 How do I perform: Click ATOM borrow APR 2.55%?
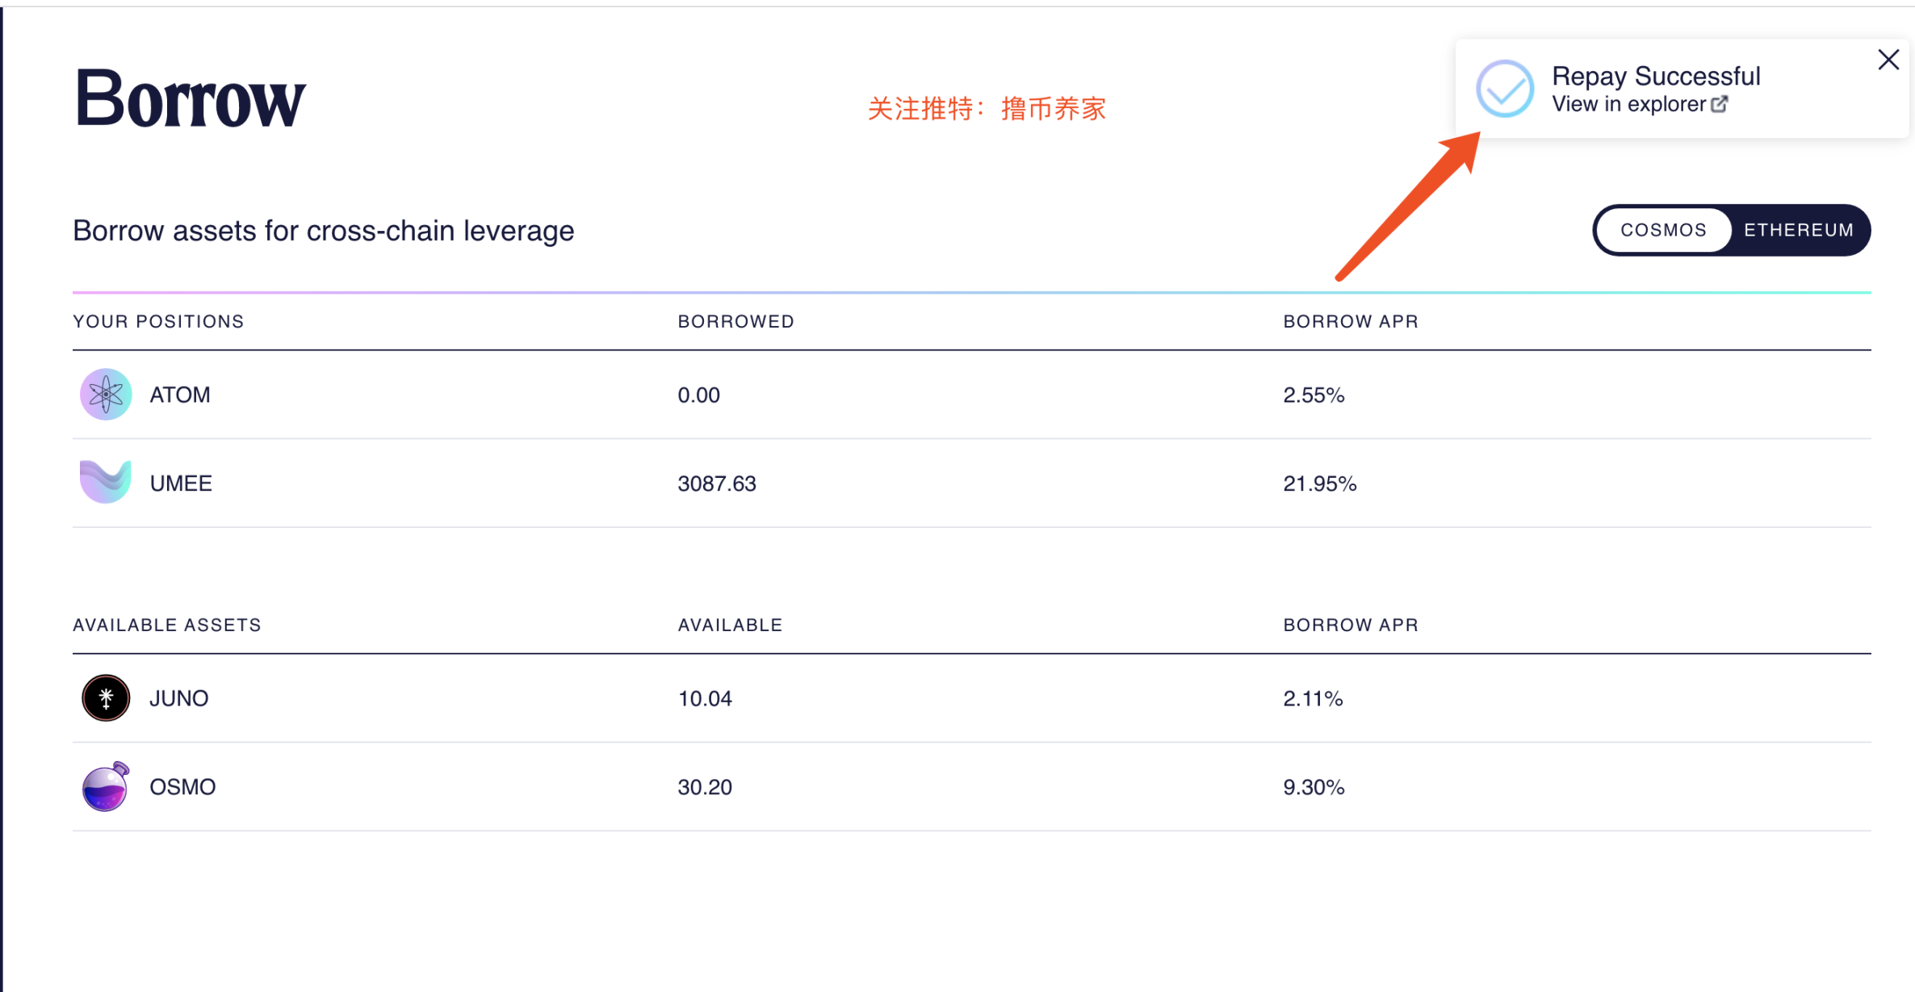pyautogui.click(x=1314, y=395)
